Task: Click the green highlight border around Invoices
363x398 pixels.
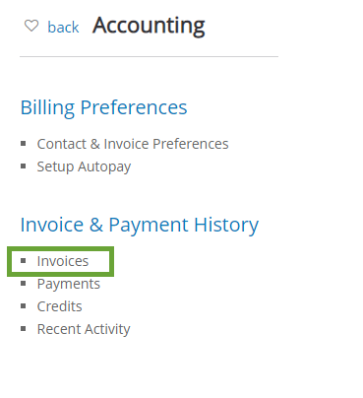Action: pos(61,249)
